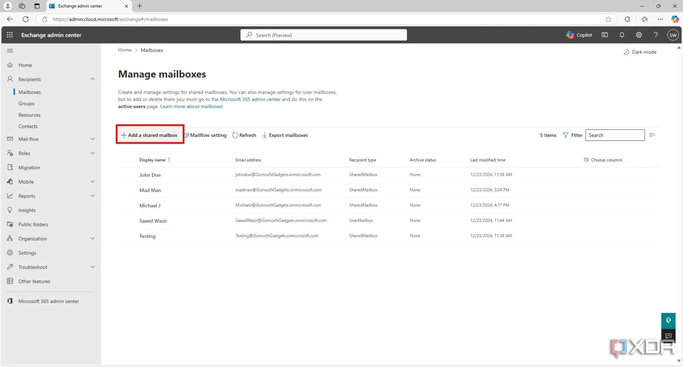Open the SW account avatar
683x367 pixels.
[x=673, y=35]
